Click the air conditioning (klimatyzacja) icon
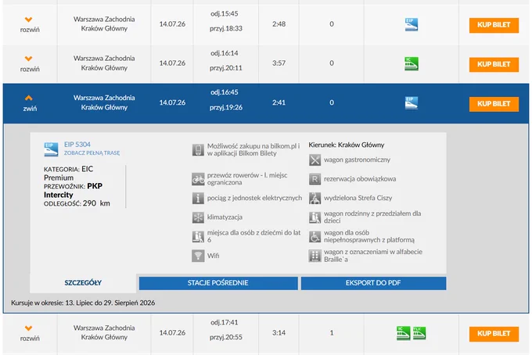 (x=198, y=217)
